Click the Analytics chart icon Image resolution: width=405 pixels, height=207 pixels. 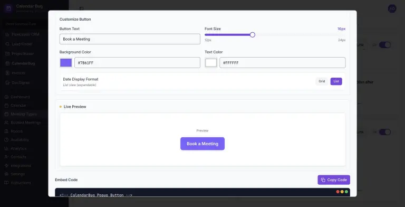pos(6,148)
